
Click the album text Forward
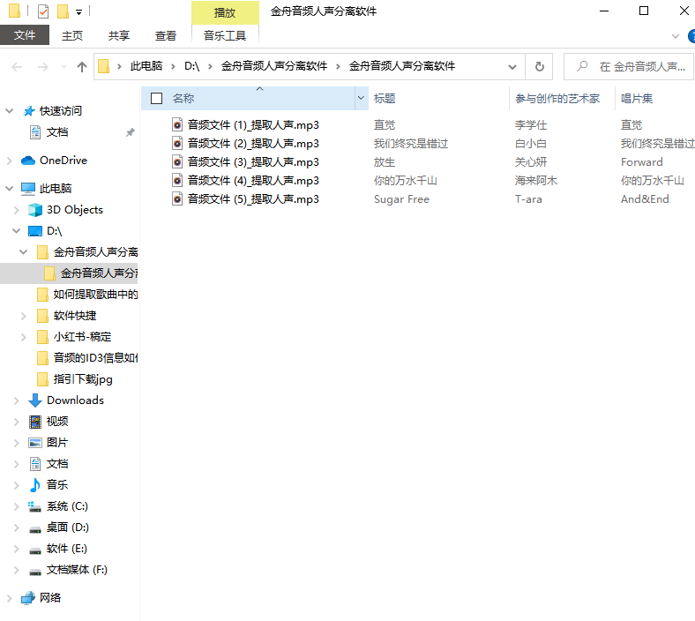[642, 162]
